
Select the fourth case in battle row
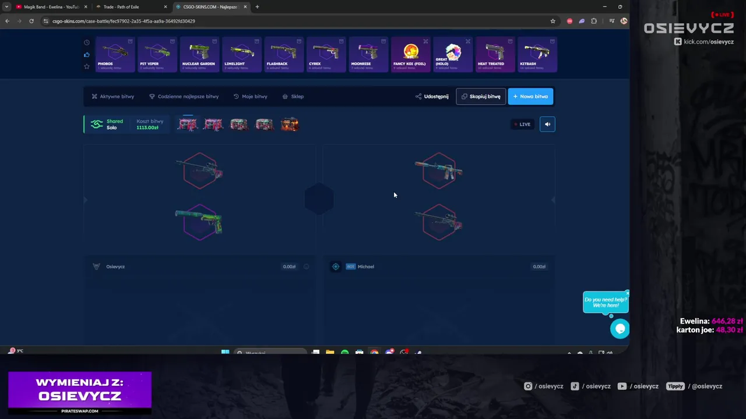coord(265,124)
